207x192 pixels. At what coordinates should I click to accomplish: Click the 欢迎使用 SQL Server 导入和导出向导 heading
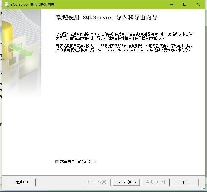coord(107,17)
